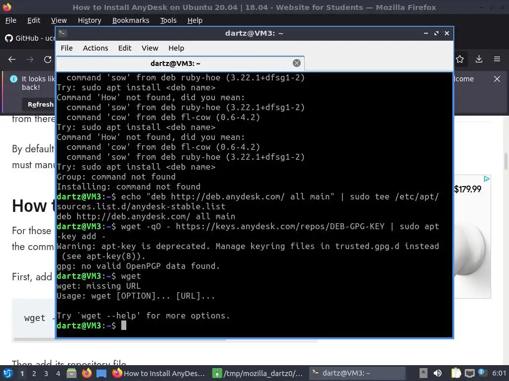This screenshot has width=509, height=381.
Task: Open the terminal View menu
Action: 150,48
